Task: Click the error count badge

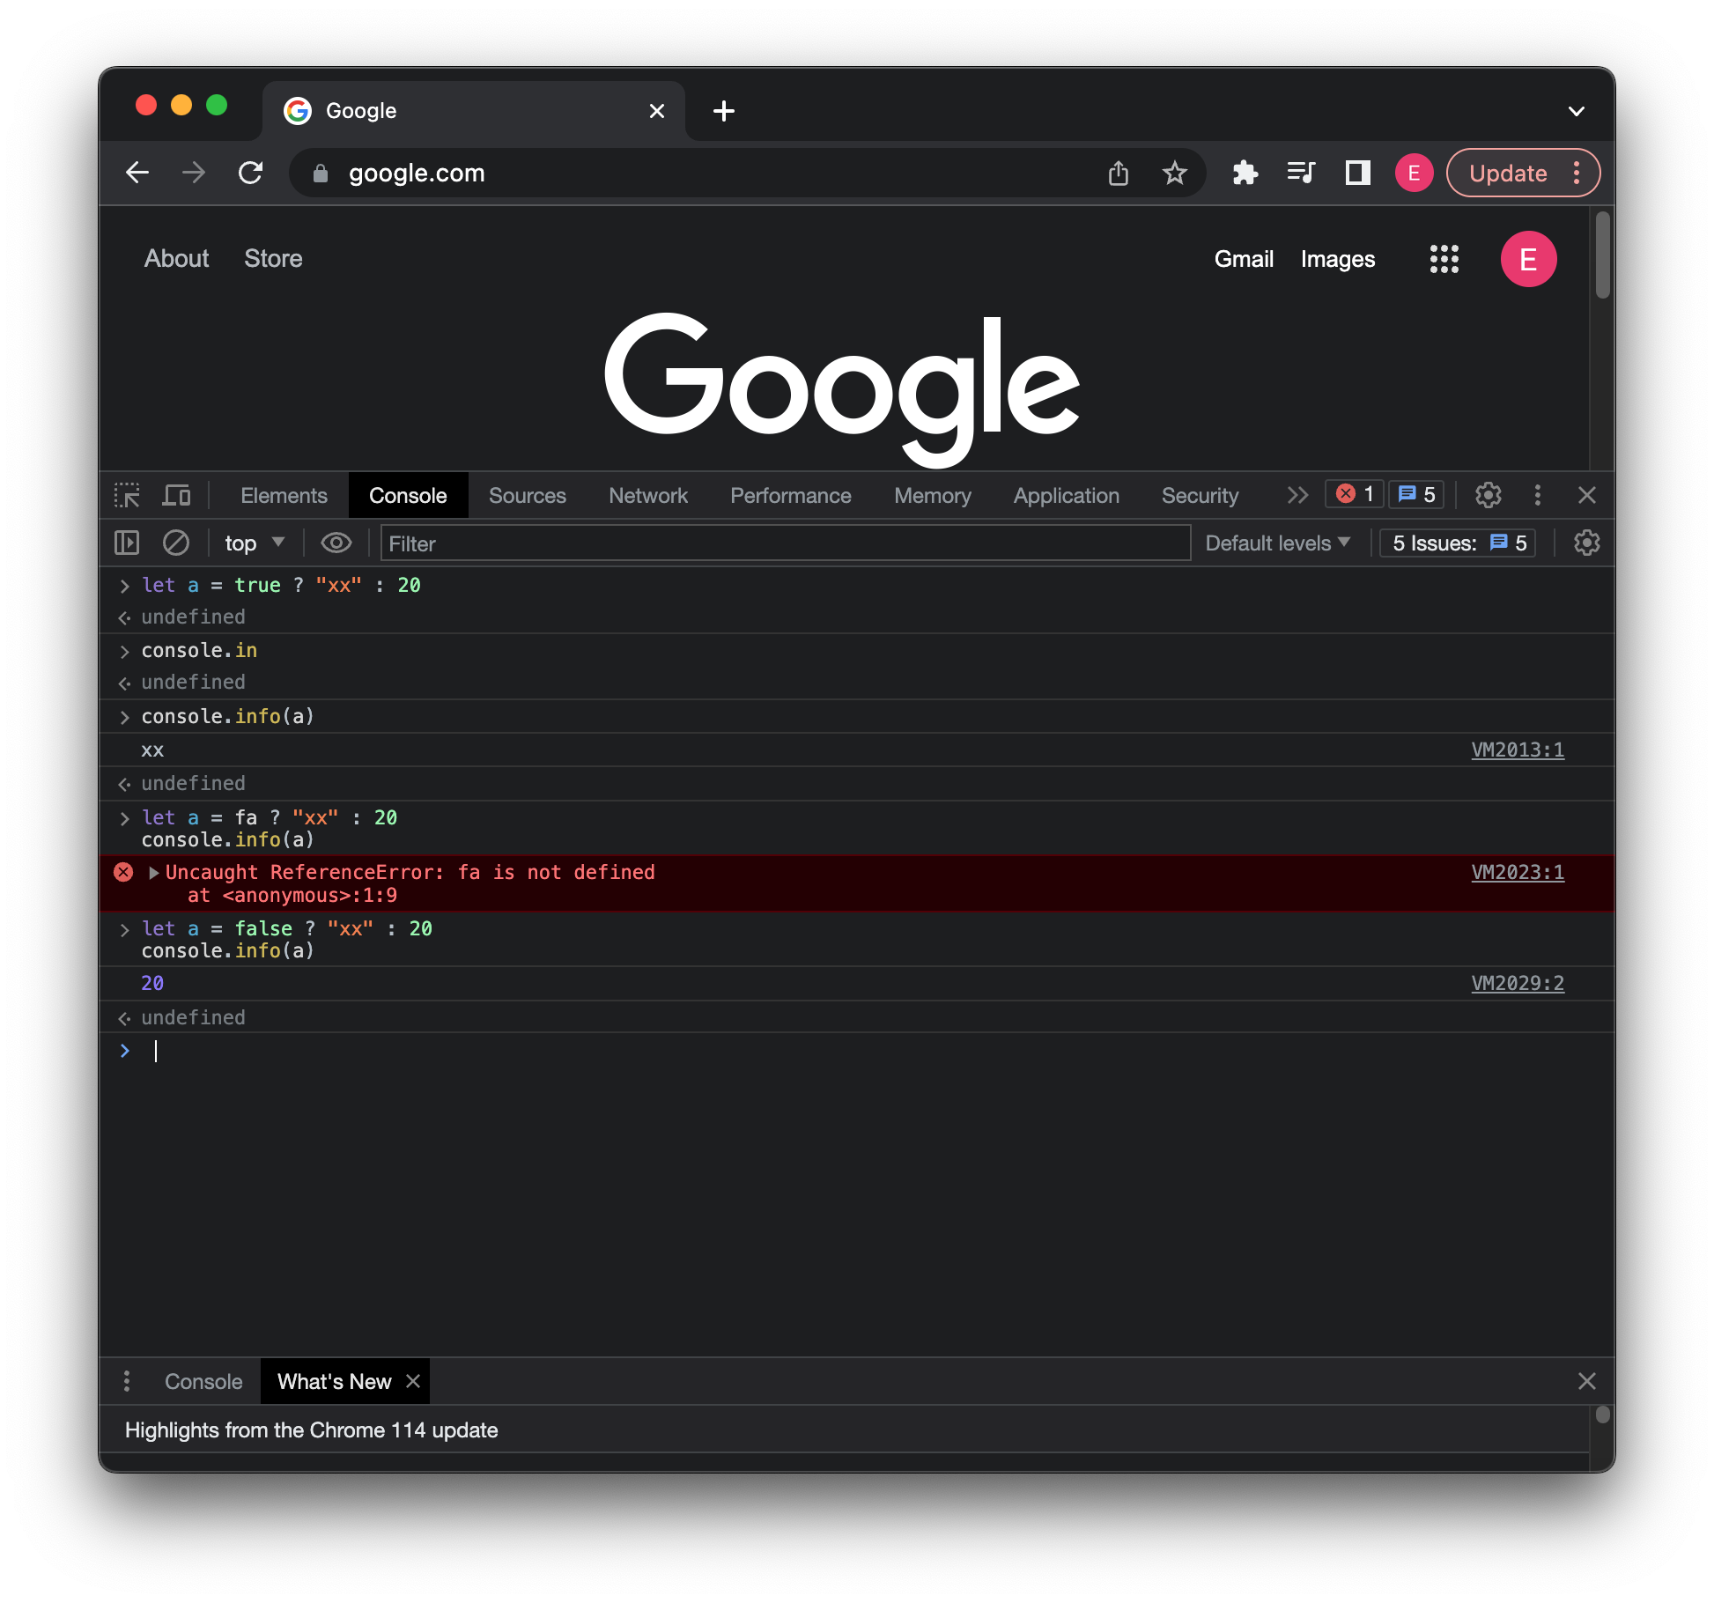Action: [1355, 494]
